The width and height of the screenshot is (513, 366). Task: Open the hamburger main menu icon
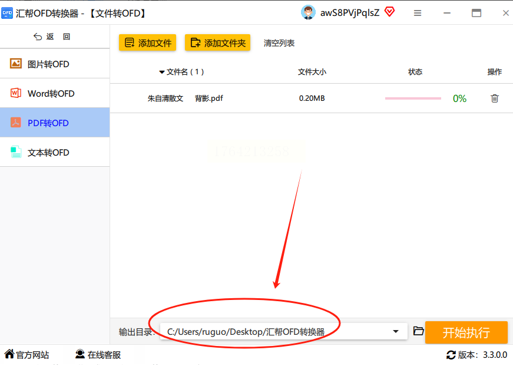418,13
